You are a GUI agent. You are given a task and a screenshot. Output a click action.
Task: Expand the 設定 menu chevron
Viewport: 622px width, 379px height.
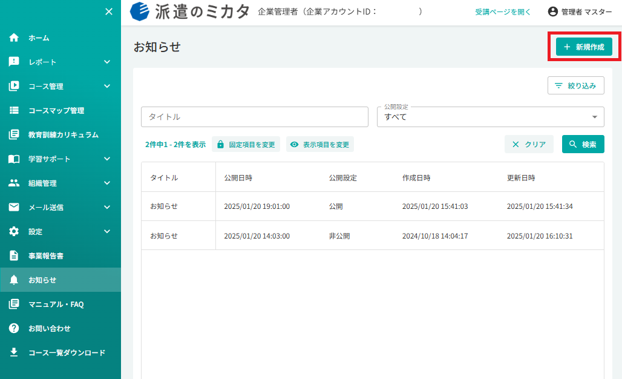coord(107,231)
